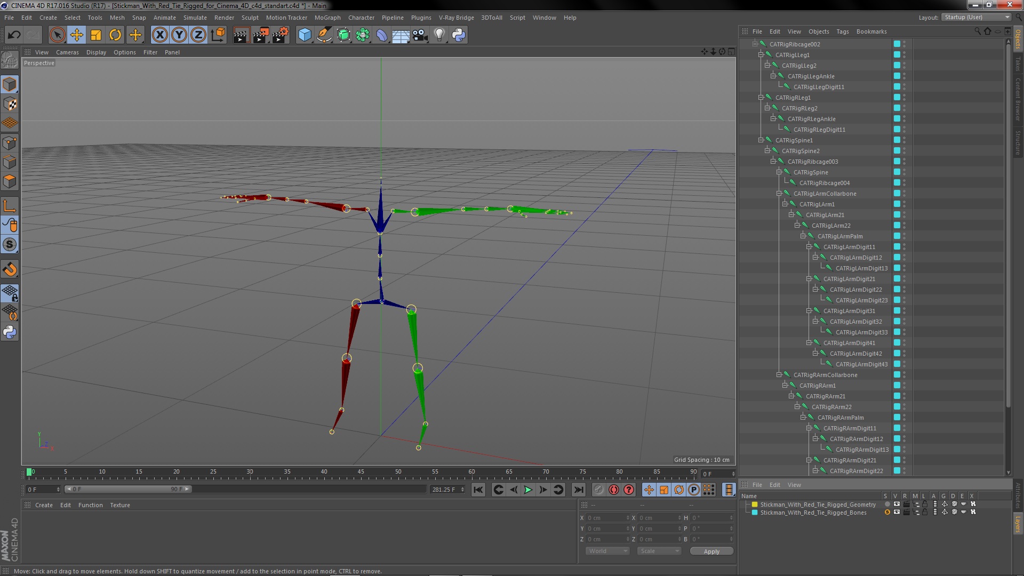The width and height of the screenshot is (1024, 576).
Task: Toggle Snap S icon in left palette
Action: click(10, 244)
